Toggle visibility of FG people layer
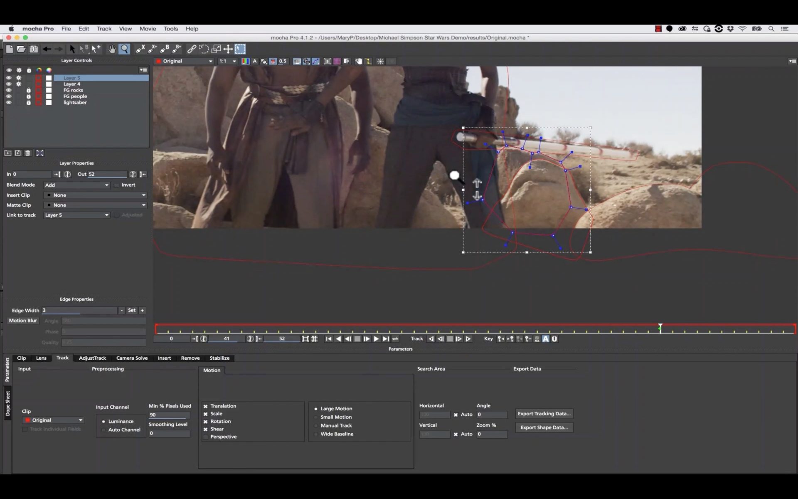 (9, 96)
